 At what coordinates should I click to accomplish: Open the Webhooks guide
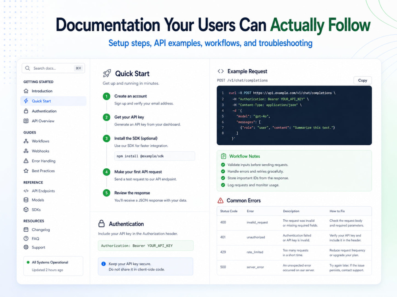40,151
